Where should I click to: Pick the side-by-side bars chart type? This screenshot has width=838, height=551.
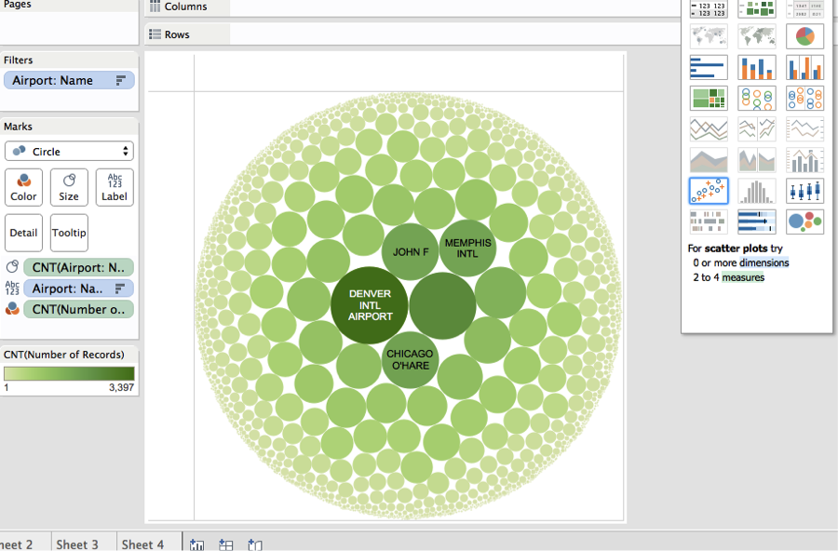[804, 68]
